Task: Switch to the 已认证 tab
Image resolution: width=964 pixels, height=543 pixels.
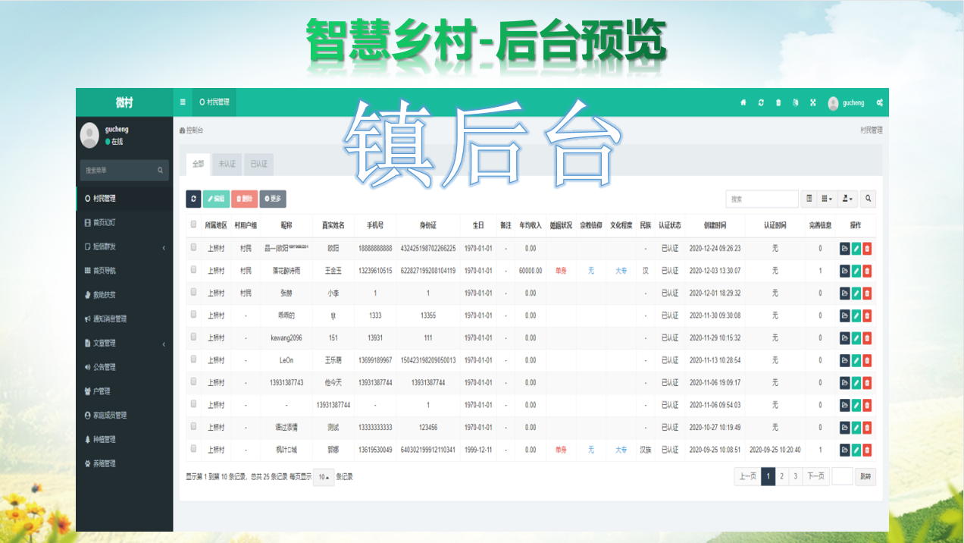Action: click(259, 164)
